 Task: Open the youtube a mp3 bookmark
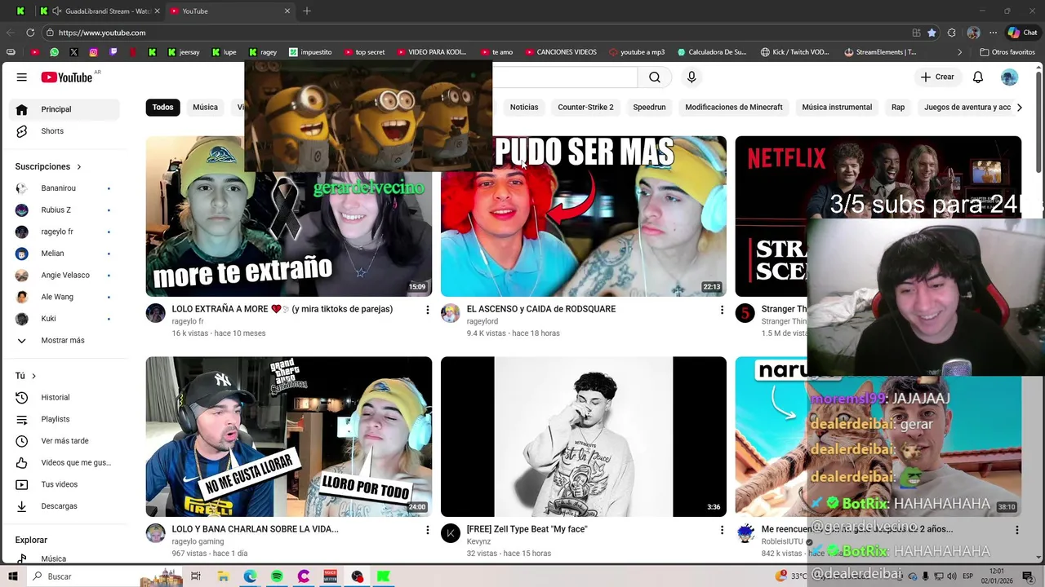point(637,52)
